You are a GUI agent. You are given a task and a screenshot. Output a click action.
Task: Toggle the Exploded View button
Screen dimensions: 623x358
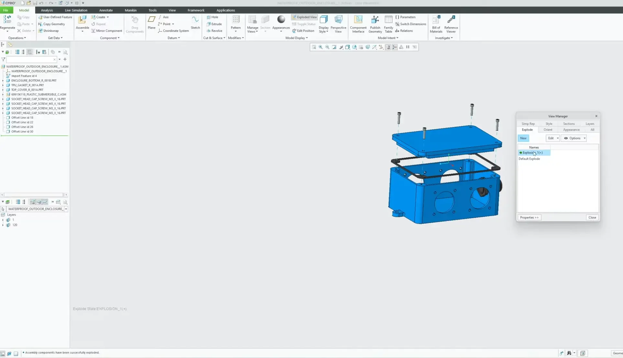(305, 17)
